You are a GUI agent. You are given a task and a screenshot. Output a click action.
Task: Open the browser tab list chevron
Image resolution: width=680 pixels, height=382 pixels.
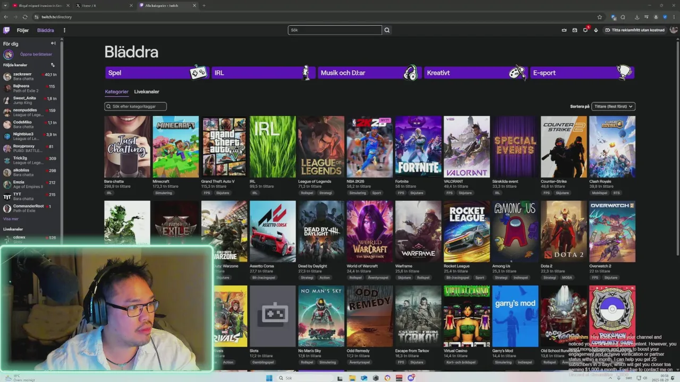(5, 5)
